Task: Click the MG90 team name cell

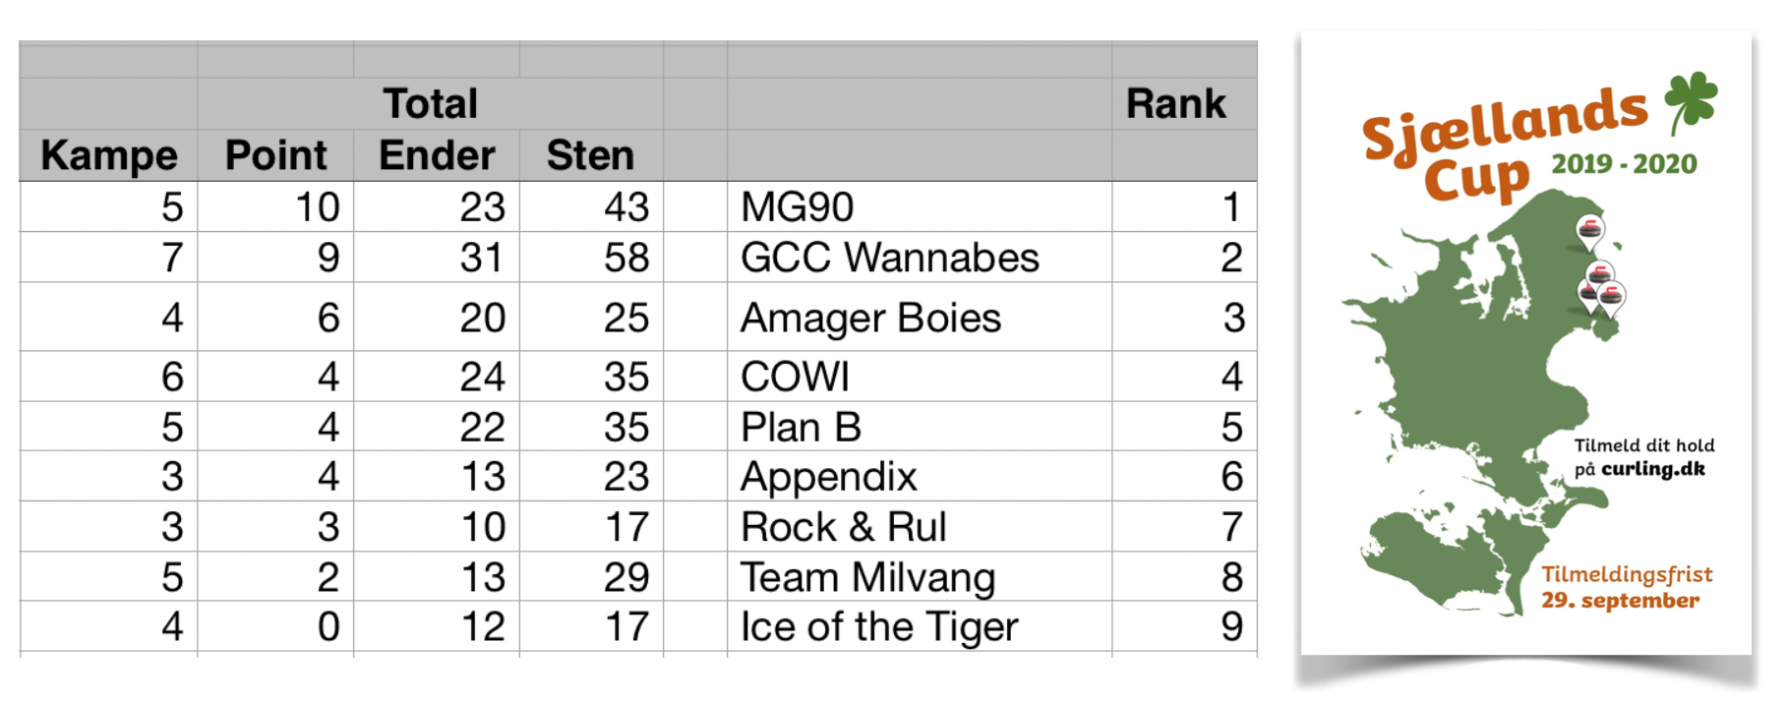Action: [x=920, y=206]
